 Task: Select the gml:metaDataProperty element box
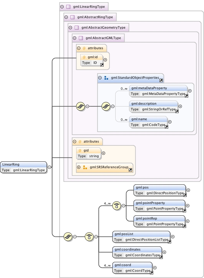[158, 91]
